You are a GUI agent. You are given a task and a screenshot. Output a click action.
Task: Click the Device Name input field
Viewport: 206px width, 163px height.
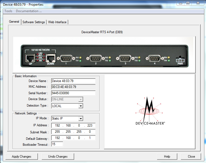tap(73, 81)
